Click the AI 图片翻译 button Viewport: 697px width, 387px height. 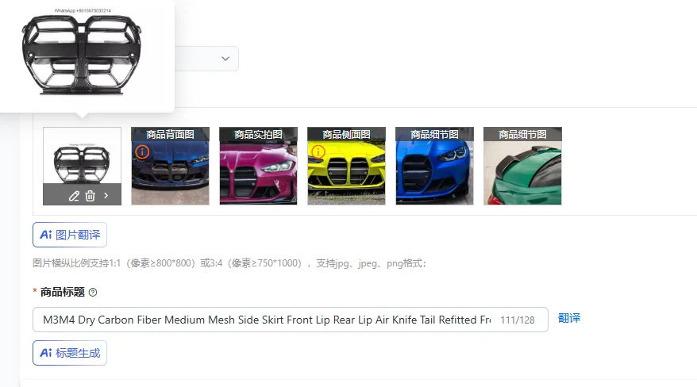pyautogui.click(x=70, y=235)
